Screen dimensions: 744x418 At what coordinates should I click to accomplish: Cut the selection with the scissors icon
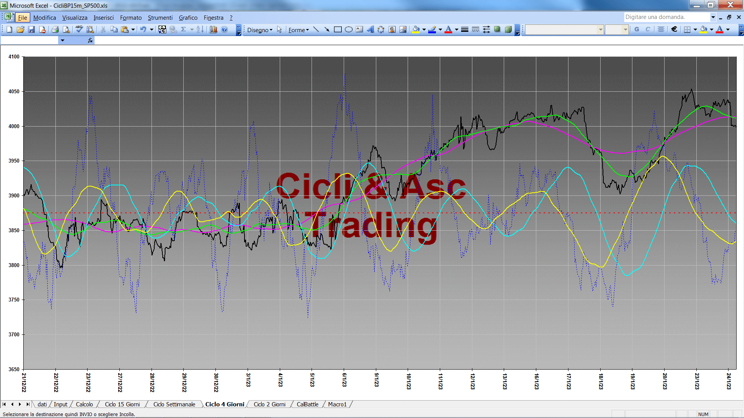[103, 29]
